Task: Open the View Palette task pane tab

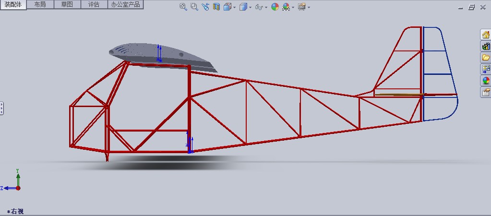Action: (486, 69)
